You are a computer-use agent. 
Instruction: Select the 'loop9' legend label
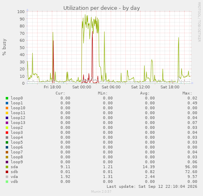tap(17, 162)
